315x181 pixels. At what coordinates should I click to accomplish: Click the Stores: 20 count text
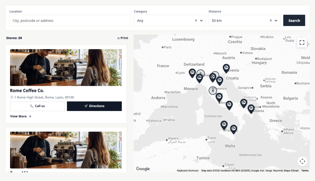pos(14,38)
